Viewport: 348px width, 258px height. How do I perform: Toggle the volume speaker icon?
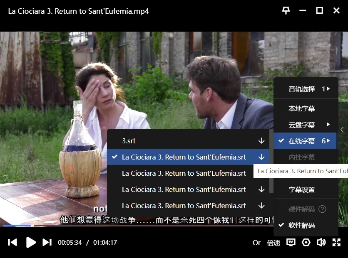[x=321, y=243]
